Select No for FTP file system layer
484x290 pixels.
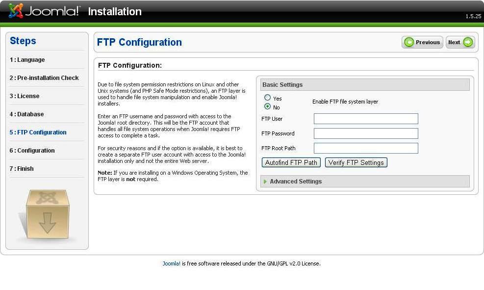coord(267,106)
